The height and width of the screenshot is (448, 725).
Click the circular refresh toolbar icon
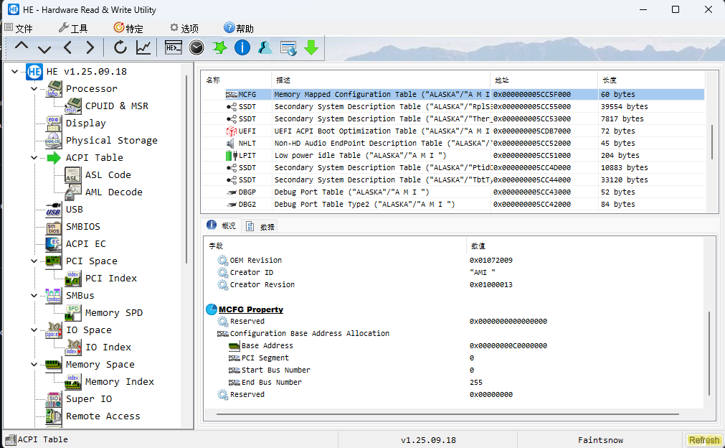point(120,47)
